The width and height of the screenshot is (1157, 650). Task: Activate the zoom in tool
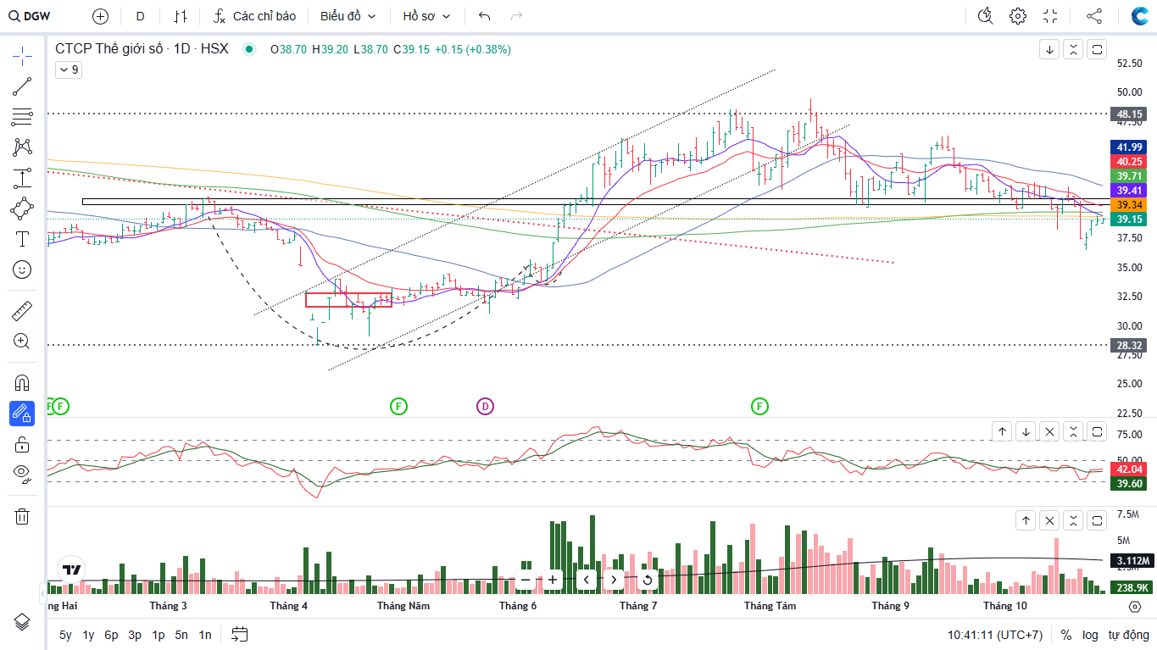click(x=22, y=342)
